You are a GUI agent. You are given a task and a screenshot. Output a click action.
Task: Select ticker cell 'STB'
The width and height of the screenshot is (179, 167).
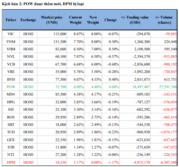click(11, 147)
